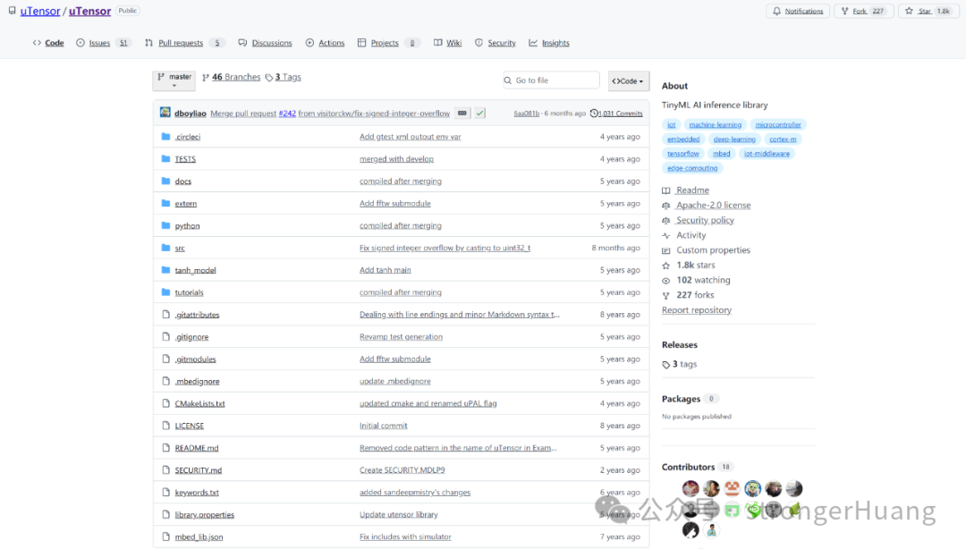Image resolution: width=966 pixels, height=549 pixels.
Task: Click the eye icon next to 102 watching
Action: [x=666, y=280]
